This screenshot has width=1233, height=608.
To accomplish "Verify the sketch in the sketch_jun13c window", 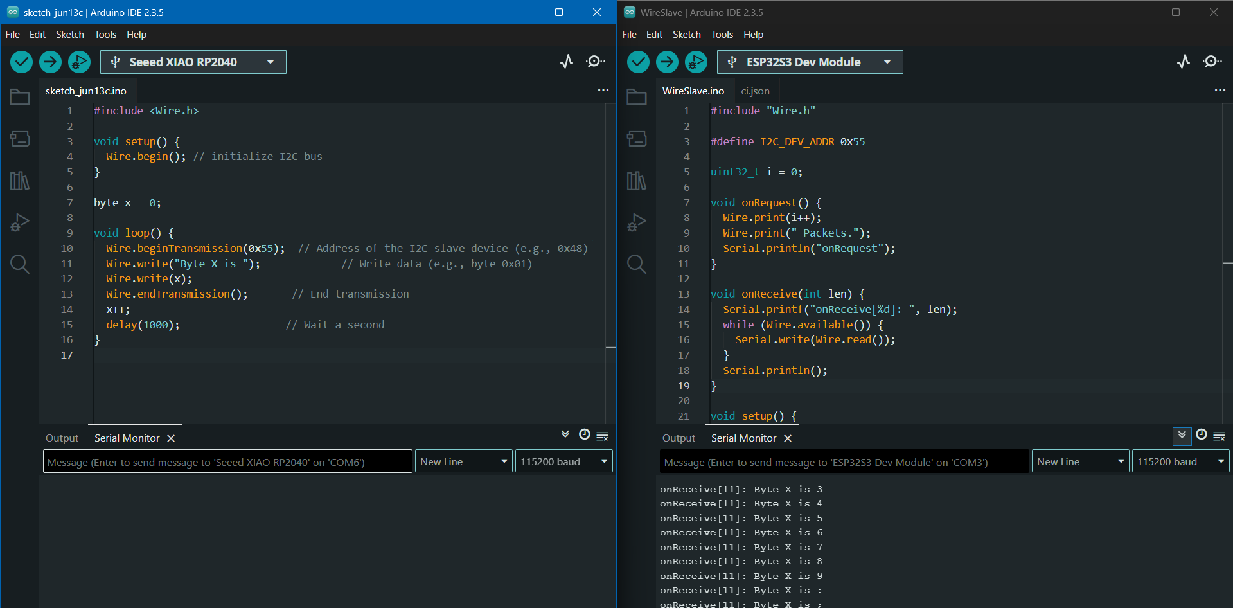I will 21,62.
